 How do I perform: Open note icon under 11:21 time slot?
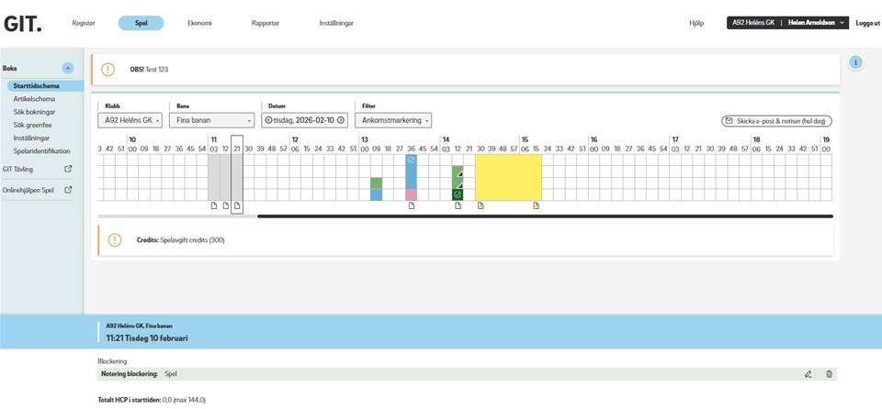coord(237,205)
